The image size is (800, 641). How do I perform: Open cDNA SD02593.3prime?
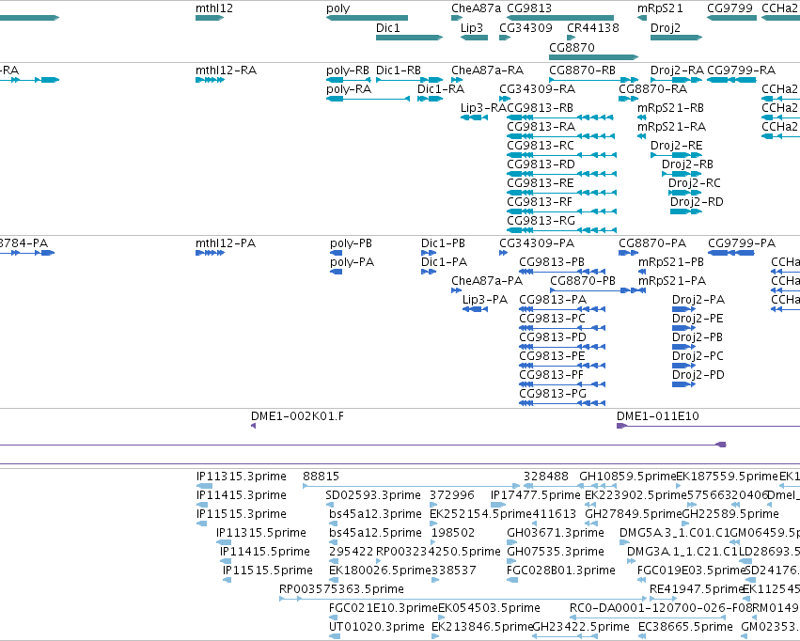(373, 495)
